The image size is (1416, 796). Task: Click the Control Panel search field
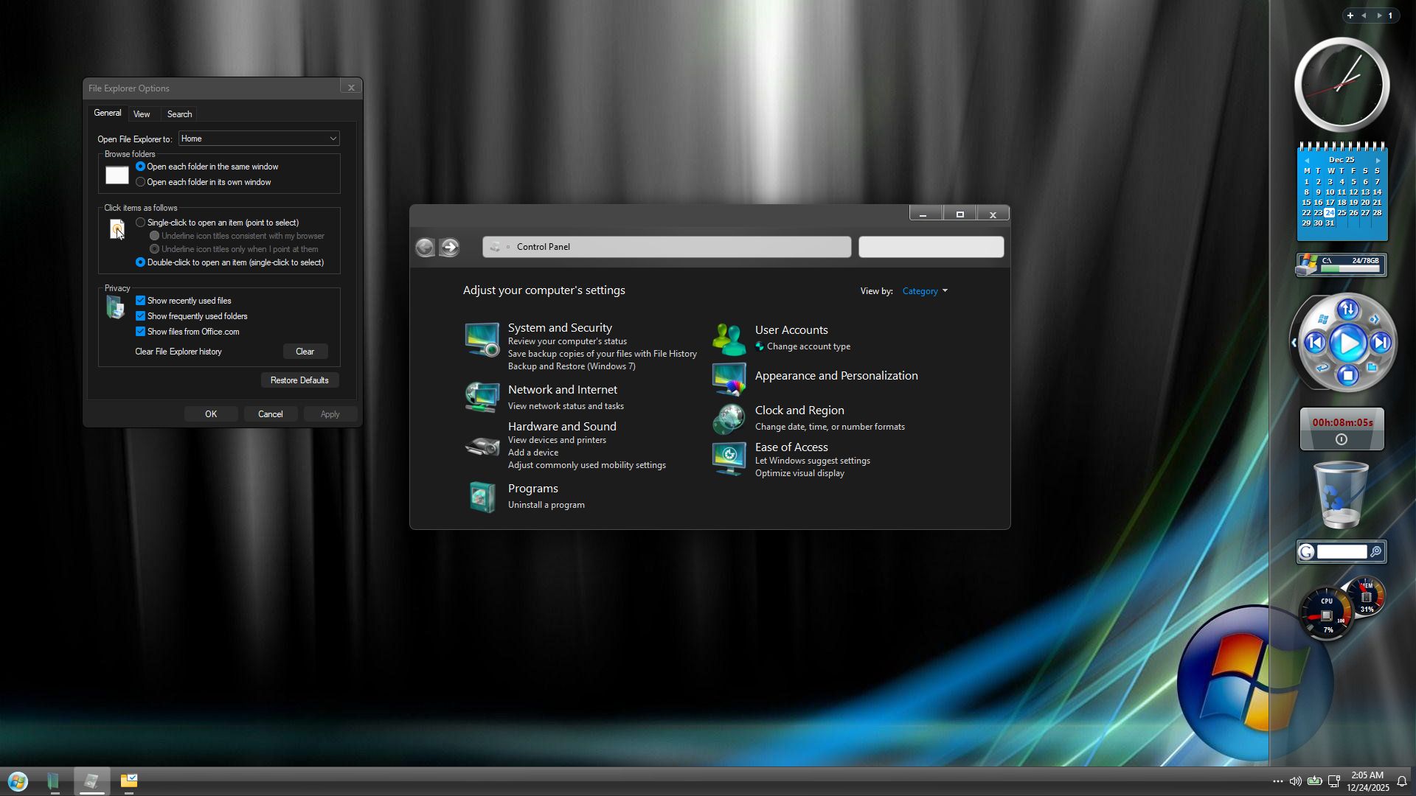click(x=931, y=247)
